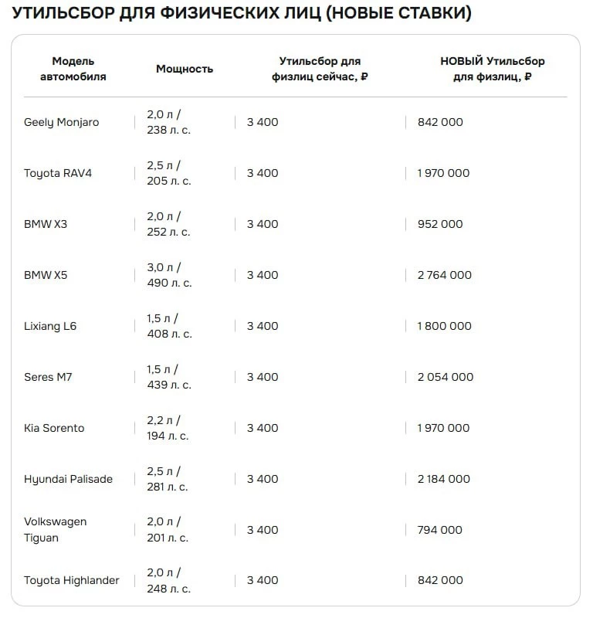The image size is (593, 618).
Task: Click the Toyota Highlander model name
Action: tap(72, 580)
